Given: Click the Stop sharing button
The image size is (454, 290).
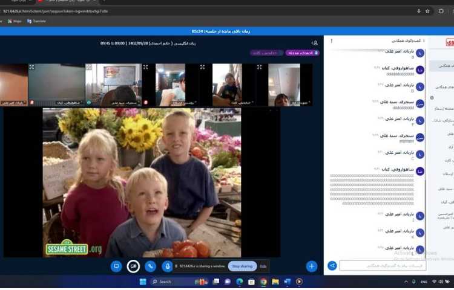Looking at the screenshot, I should coord(242,266).
